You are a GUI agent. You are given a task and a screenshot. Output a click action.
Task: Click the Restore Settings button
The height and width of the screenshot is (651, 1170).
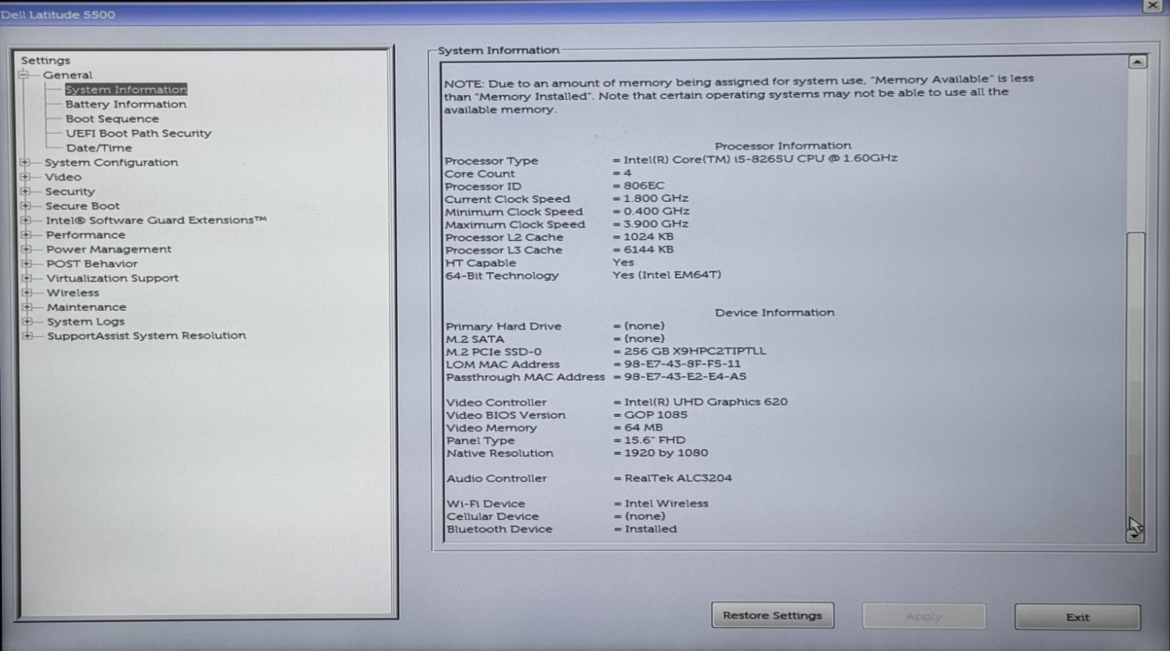click(x=772, y=615)
